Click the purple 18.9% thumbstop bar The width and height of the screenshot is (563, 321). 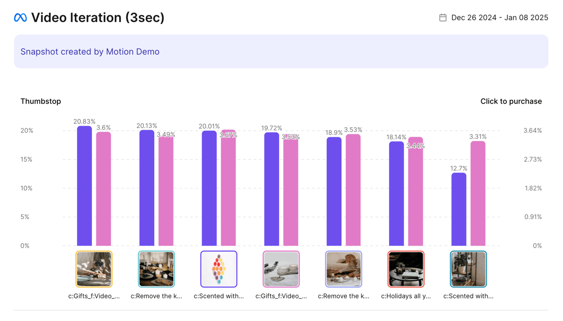(x=334, y=191)
